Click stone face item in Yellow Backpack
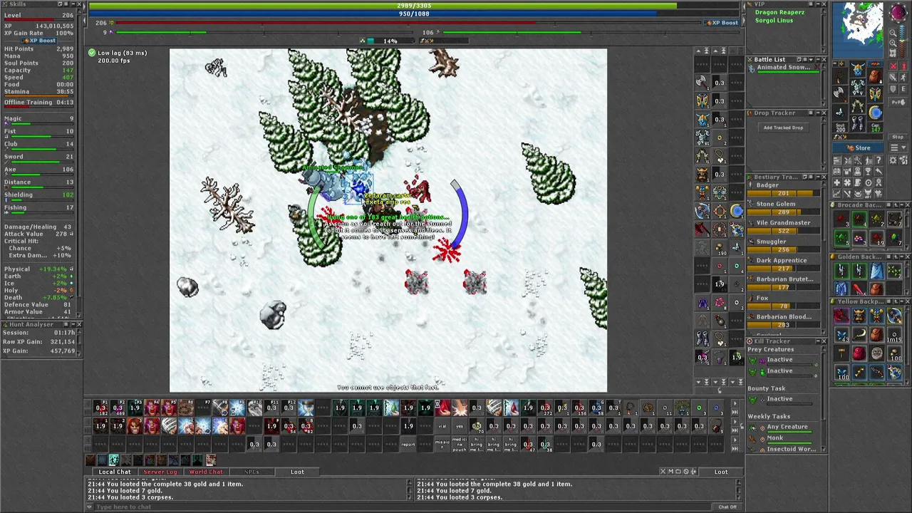 [877, 353]
